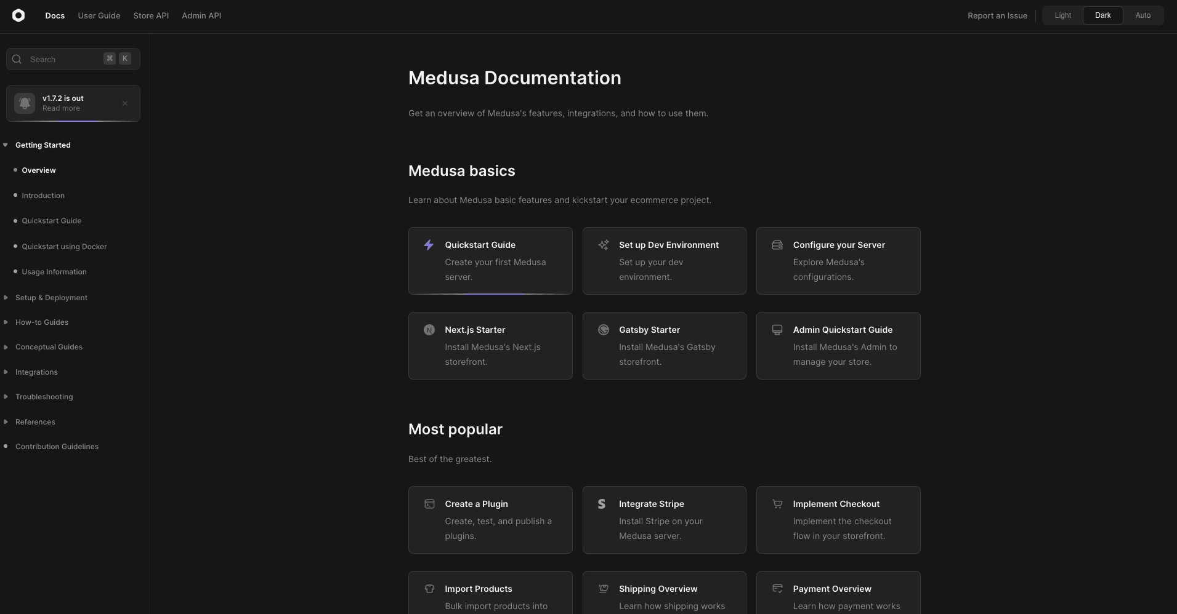Click the search magnifier icon
Screen dimensions: 1177x614
(x=17, y=58)
